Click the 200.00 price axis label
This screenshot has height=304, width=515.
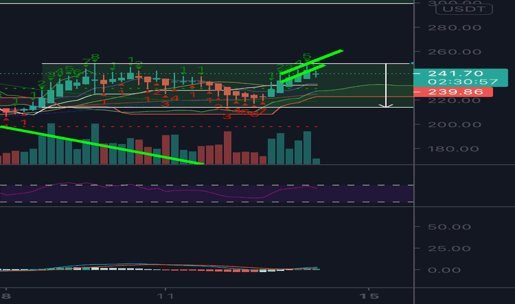click(455, 124)
